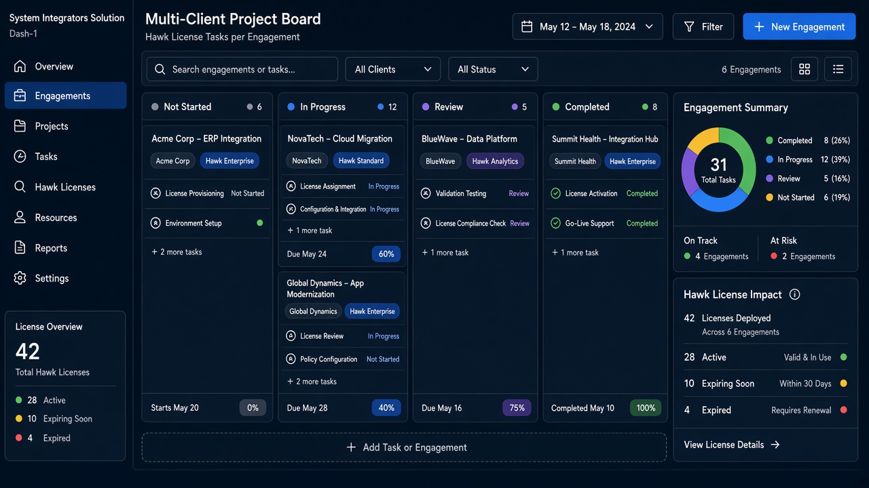The width and height of the screenshot is (869, 488).
Task: Open the All Status dropdown
Action: tap(493, 69)
